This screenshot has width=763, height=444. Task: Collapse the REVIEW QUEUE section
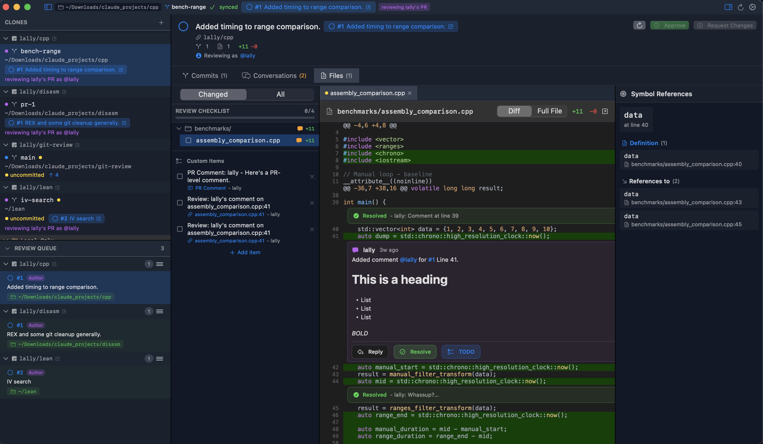tap(7, 248)
